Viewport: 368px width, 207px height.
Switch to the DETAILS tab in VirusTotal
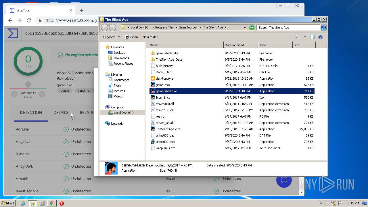click(x=61, y=112)
